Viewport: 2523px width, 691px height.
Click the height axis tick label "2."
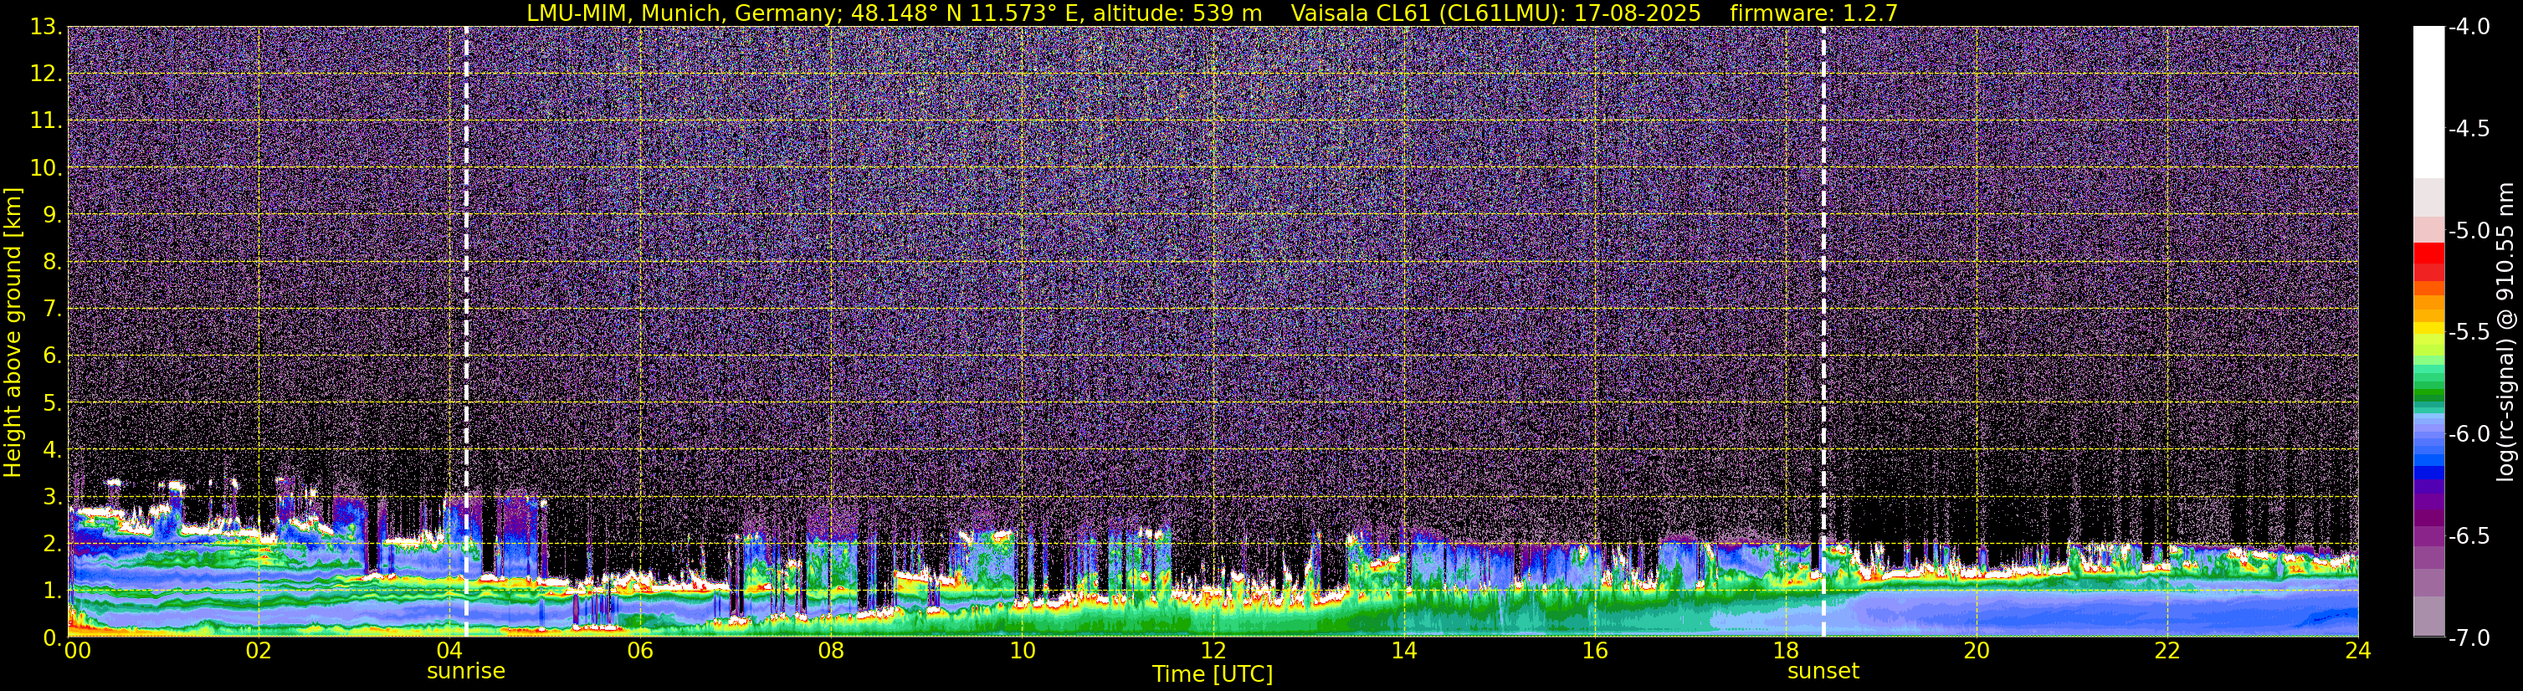click(x=52, y=545)
